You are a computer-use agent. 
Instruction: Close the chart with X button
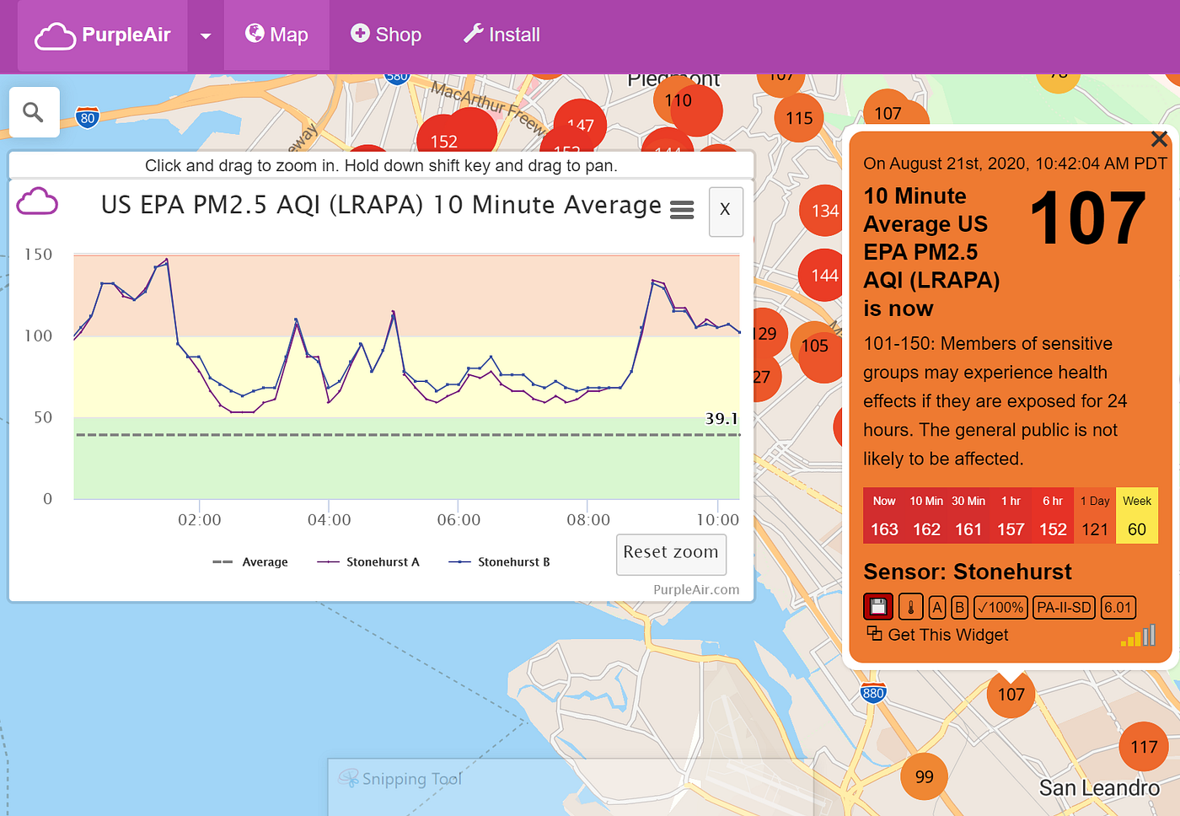coord(725,211)
